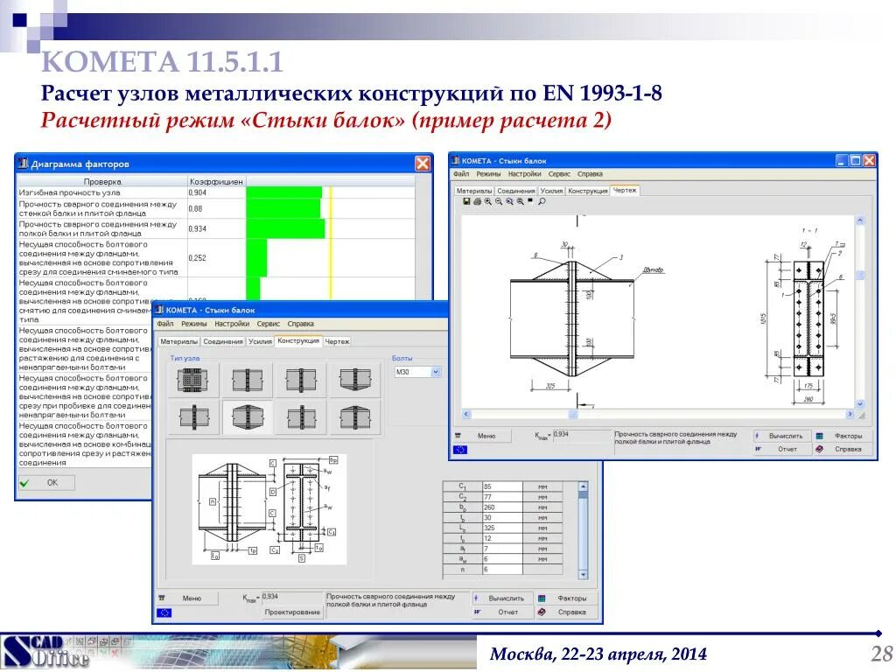
Task: Click Меню button in the drawing window
Action: click(480, 436)
